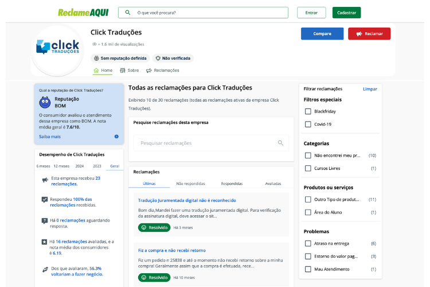Select the 2024 performance period
The image size is (430, 287).
click(80, 166)
